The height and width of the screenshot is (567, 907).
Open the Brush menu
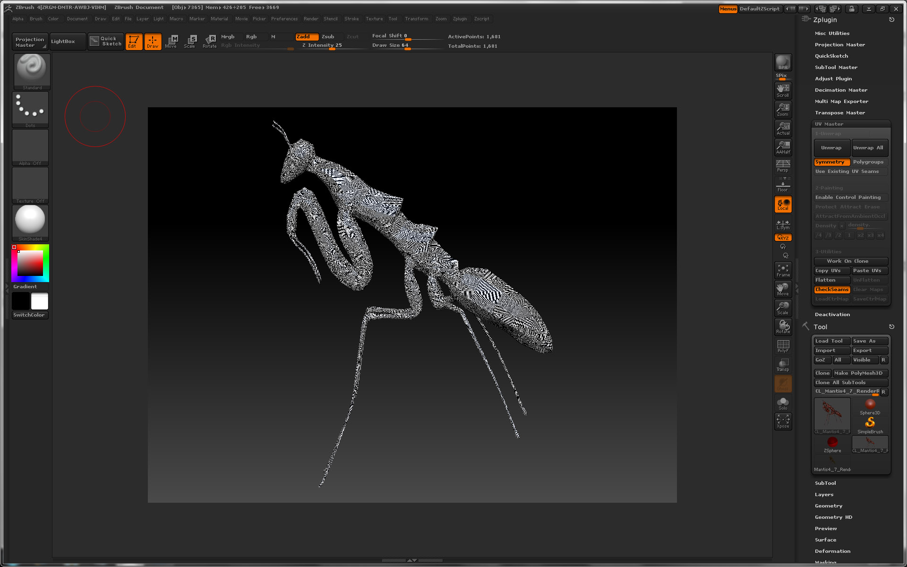point(36,19)
